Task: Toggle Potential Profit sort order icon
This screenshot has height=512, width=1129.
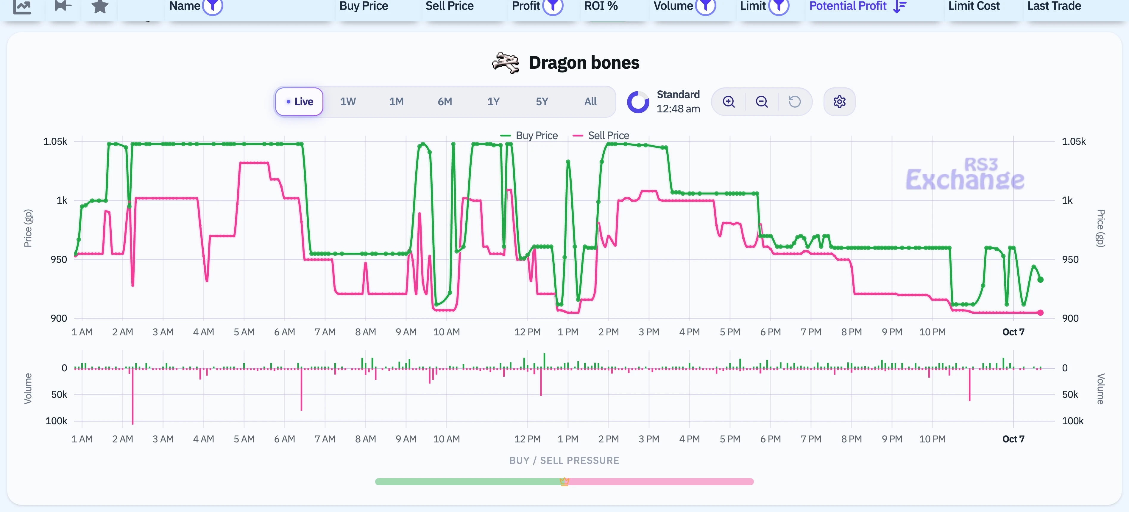Action: click(x=900, y=6)
